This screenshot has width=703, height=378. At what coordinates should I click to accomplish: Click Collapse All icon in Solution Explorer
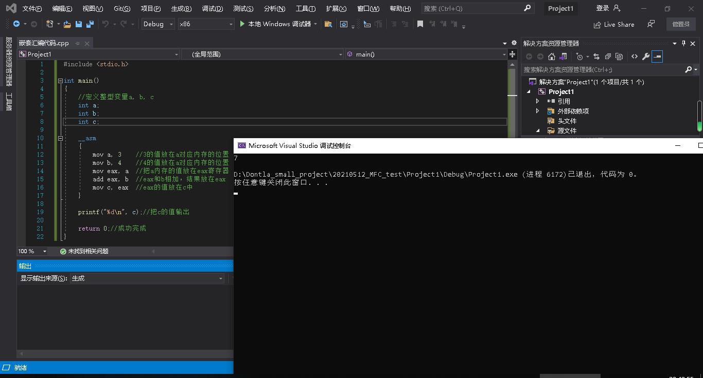coord(608,56)
